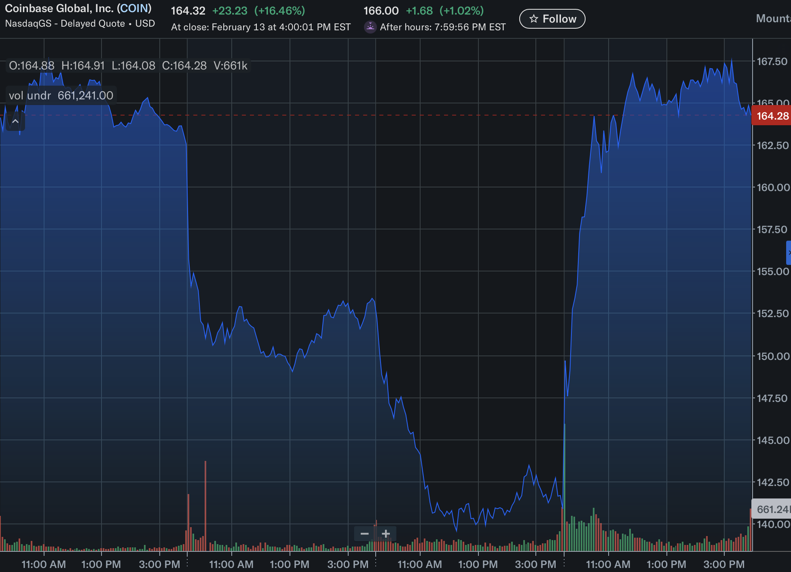
Task: Click the zoom in plus icon
Action: click(386, 534)
